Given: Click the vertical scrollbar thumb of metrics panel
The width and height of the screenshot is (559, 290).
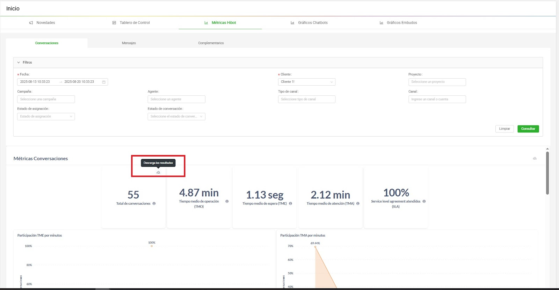Looking at the screenshot, I should [547, 173].
